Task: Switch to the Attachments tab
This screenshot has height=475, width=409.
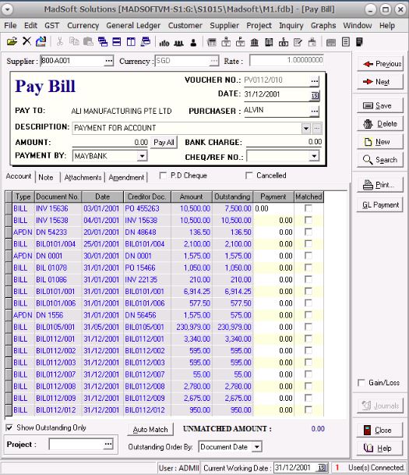Action: pyautogui.click(x=83, y=177)
